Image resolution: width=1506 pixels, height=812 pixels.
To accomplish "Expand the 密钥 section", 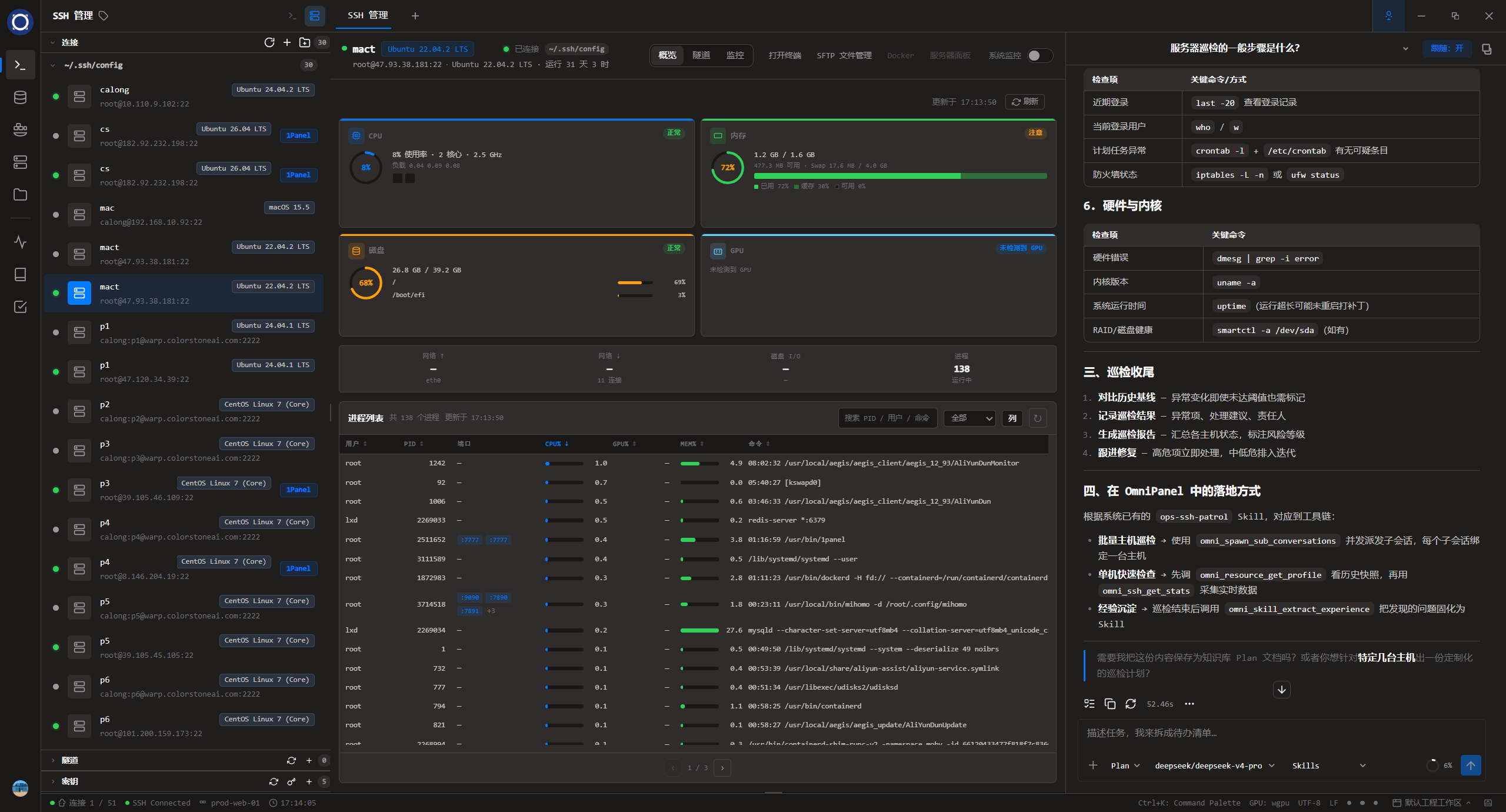I will (52, 781).
